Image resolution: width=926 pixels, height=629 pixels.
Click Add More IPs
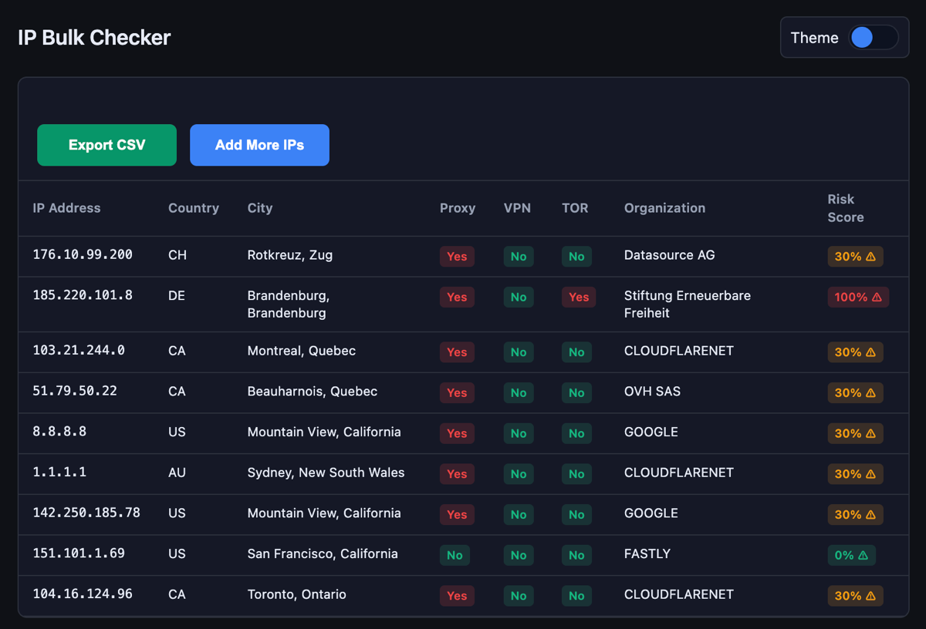pyautogui.click(x=259, y=145)
